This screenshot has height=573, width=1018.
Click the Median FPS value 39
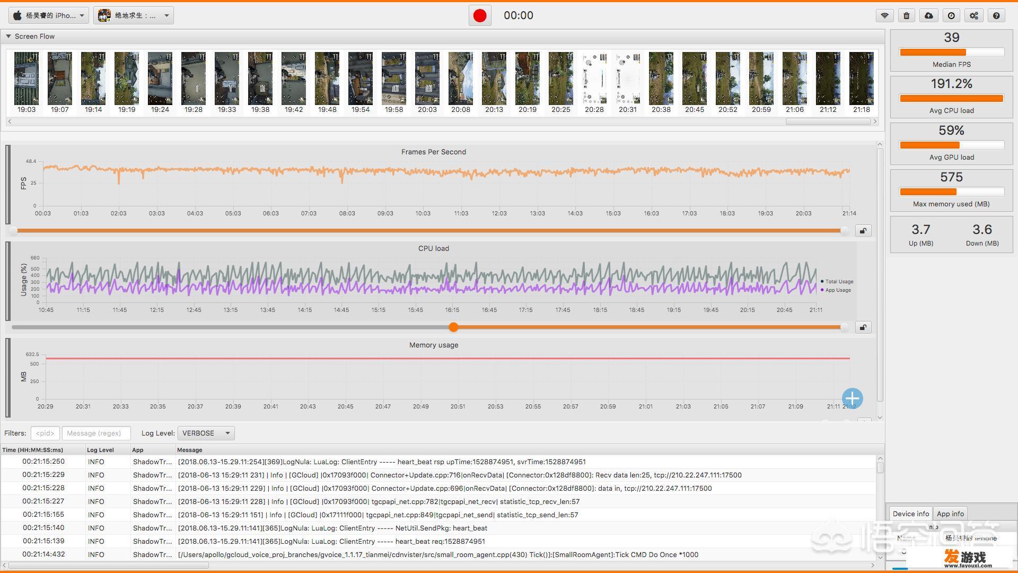tap(951, 38)
